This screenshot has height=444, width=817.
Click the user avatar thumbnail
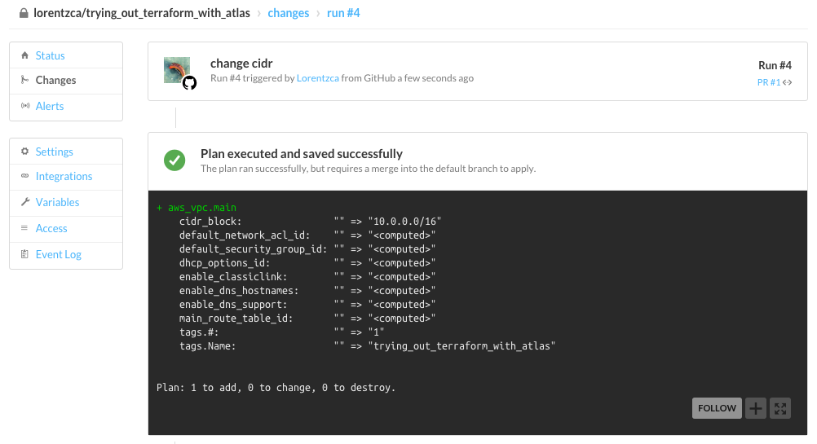point(177,70)
